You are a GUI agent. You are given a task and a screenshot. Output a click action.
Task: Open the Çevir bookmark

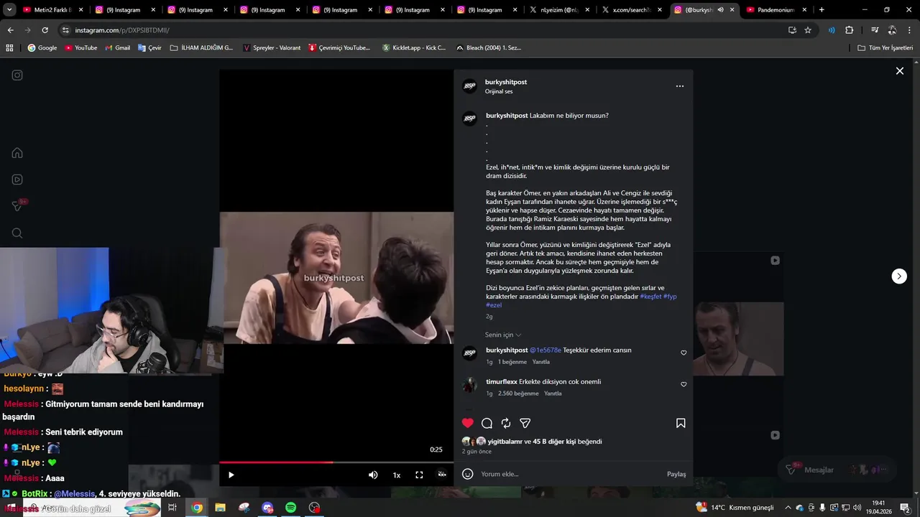[149, 47]
